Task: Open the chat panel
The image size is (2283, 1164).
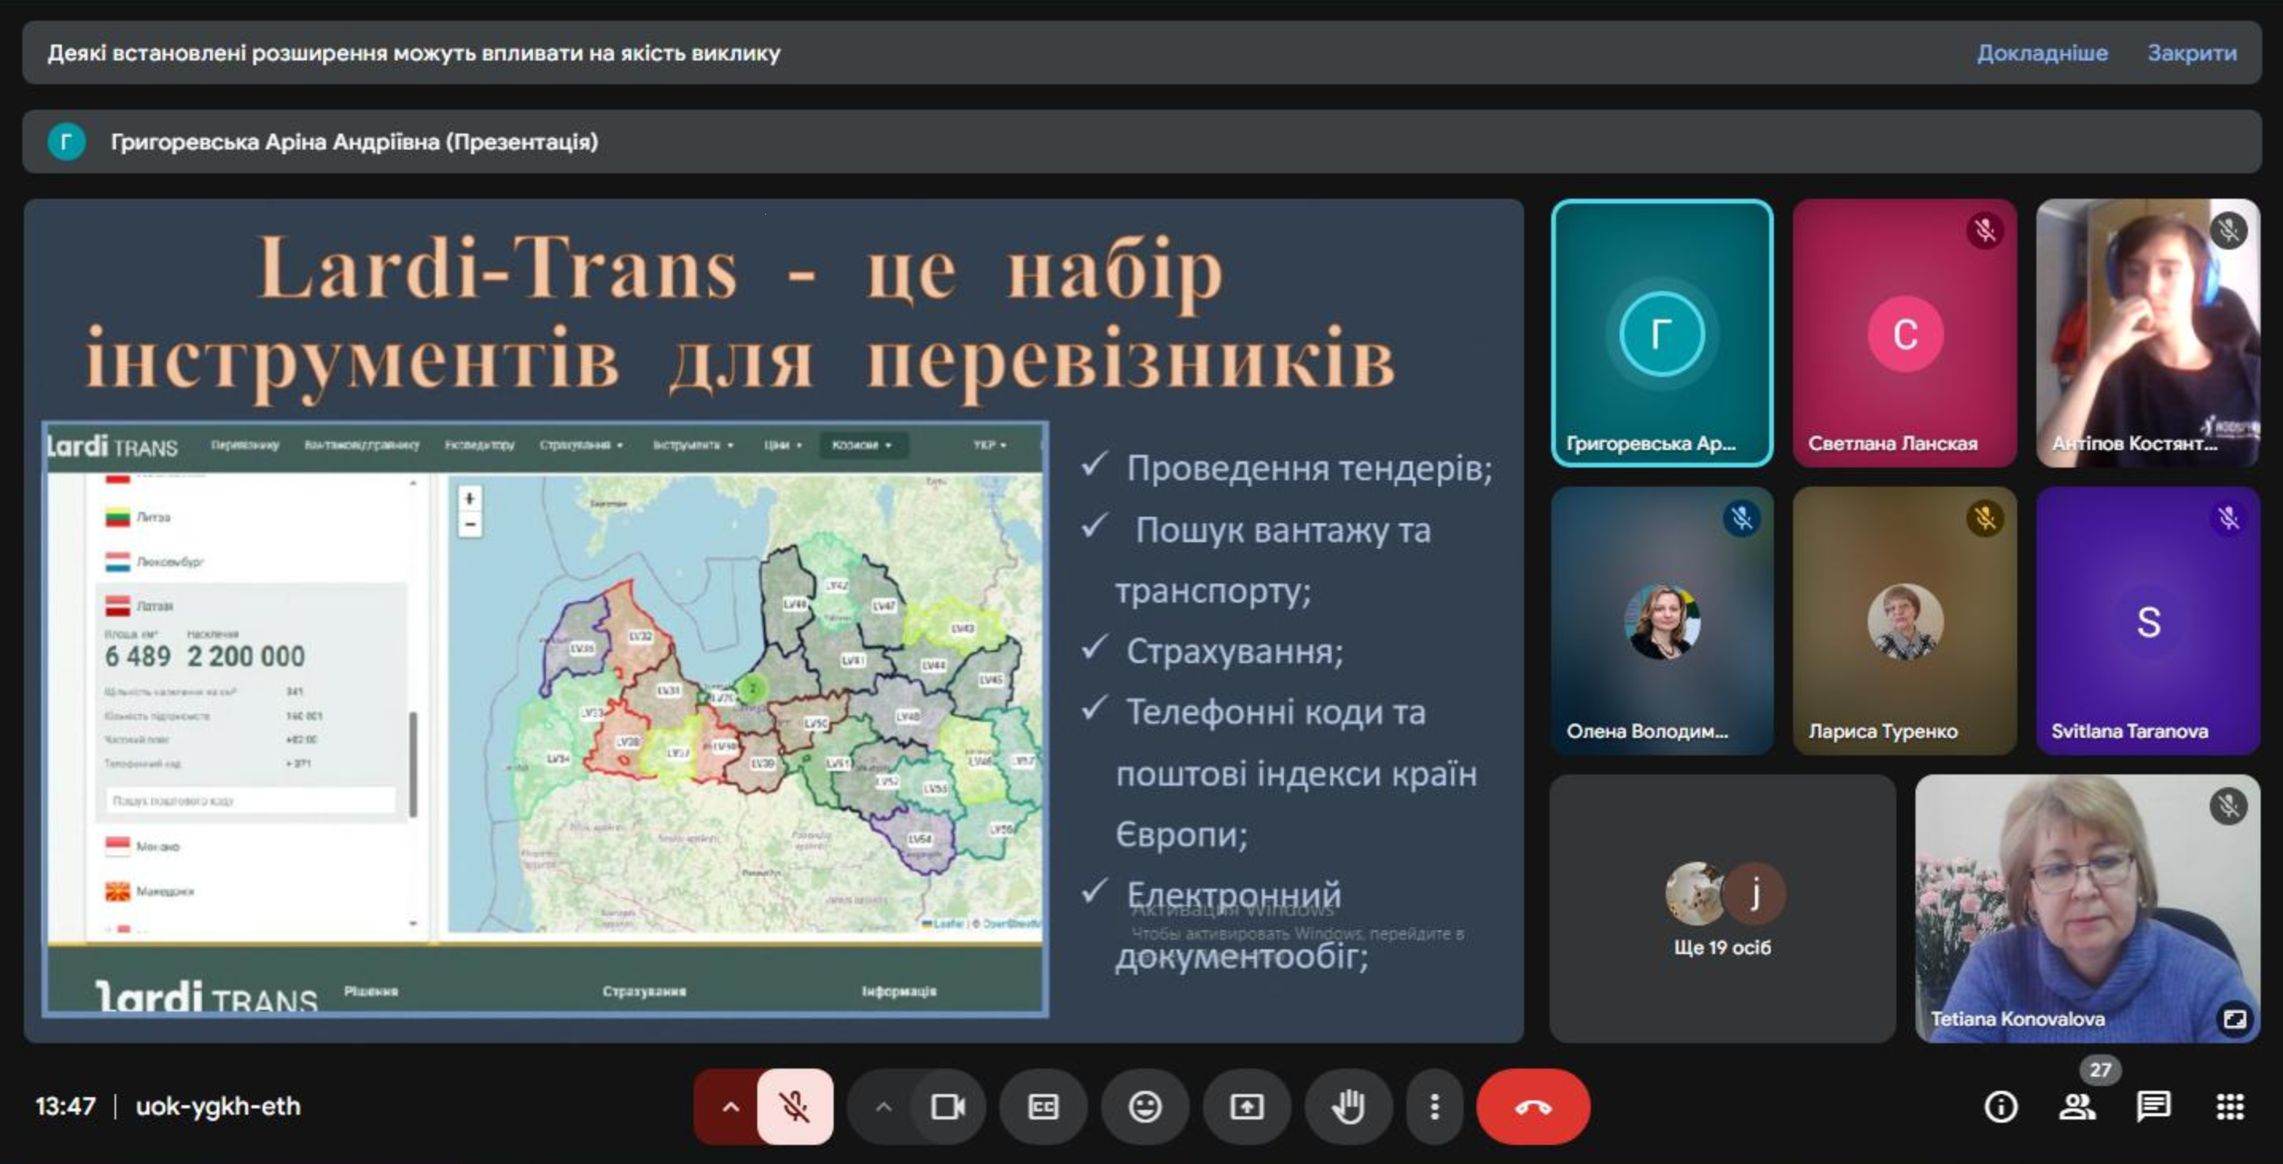Action: (2153, 1107)
